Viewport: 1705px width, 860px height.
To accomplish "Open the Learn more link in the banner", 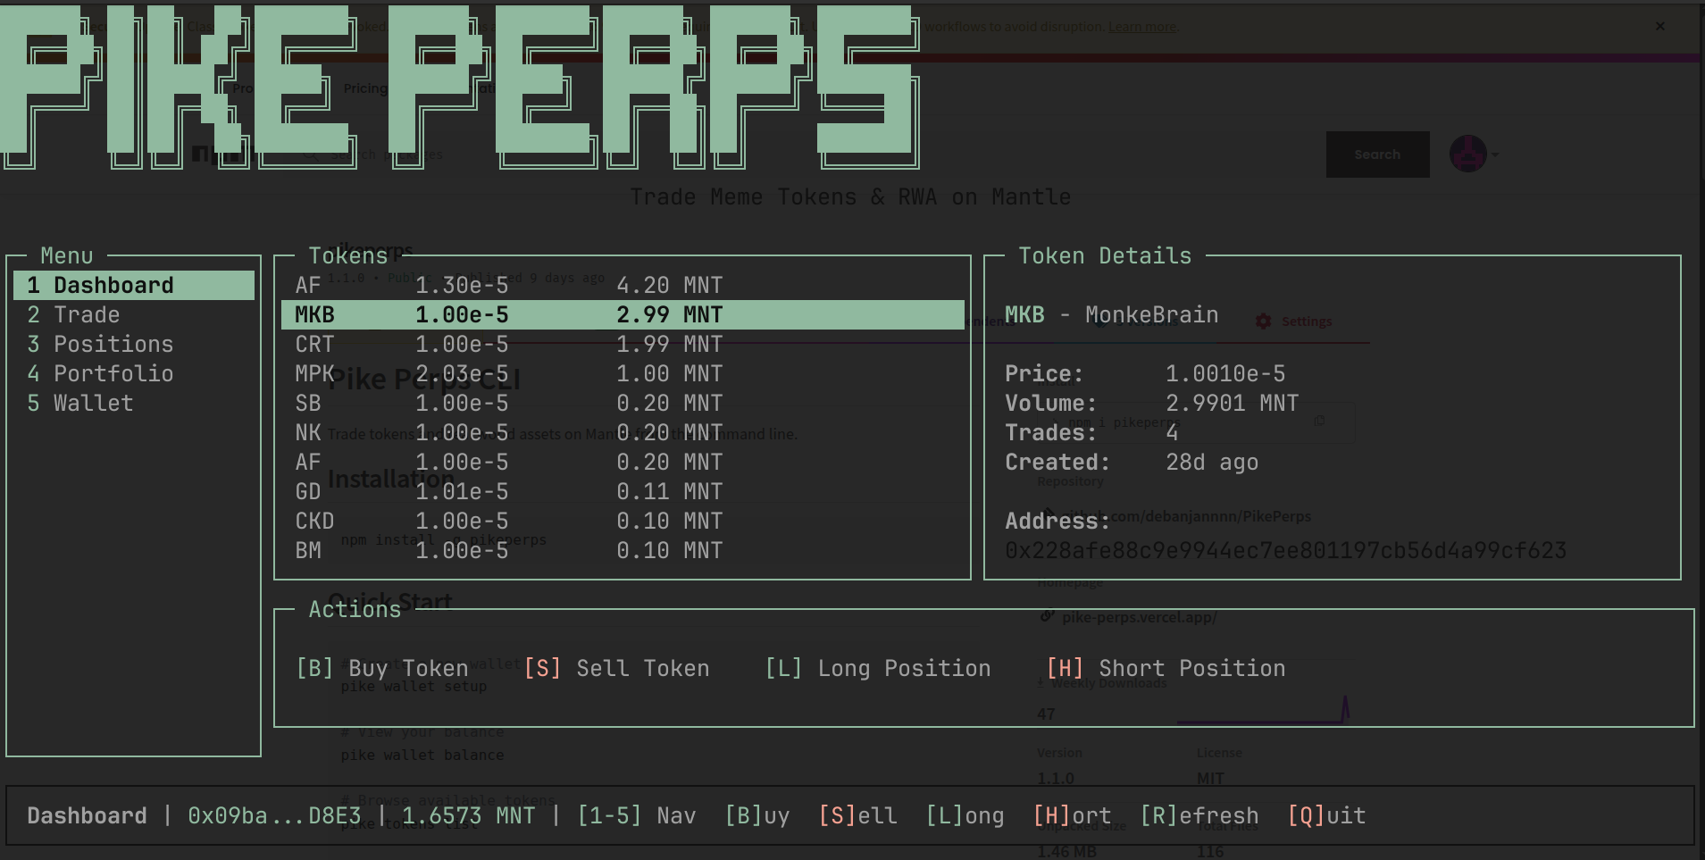I will pos(1142,27).
